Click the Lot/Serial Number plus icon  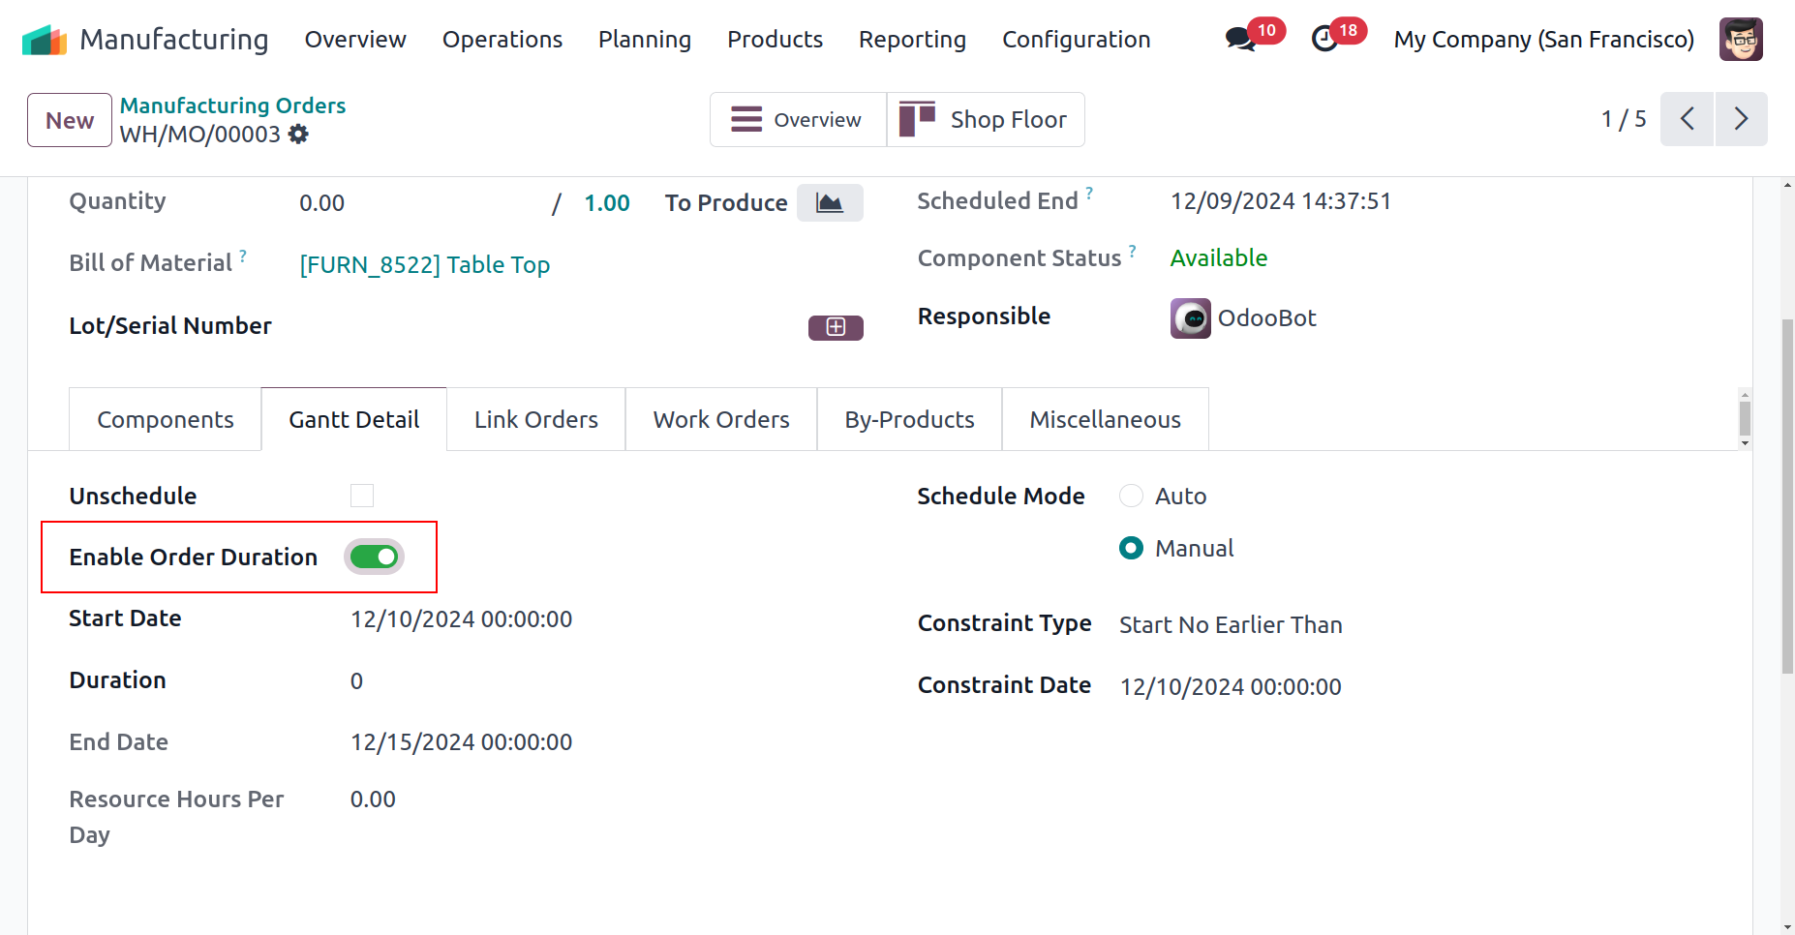click(836, 327)
